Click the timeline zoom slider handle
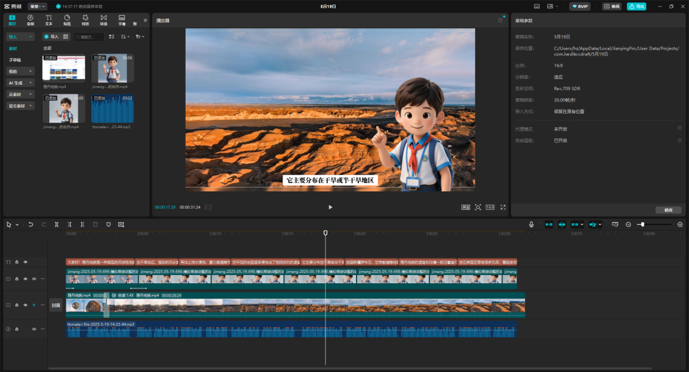 point(642,225)
